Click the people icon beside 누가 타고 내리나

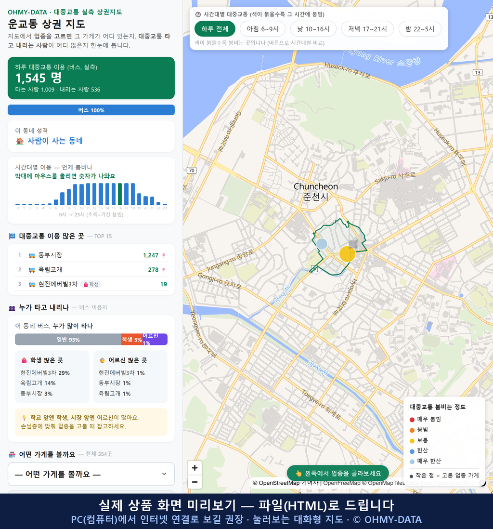(12, 308)
